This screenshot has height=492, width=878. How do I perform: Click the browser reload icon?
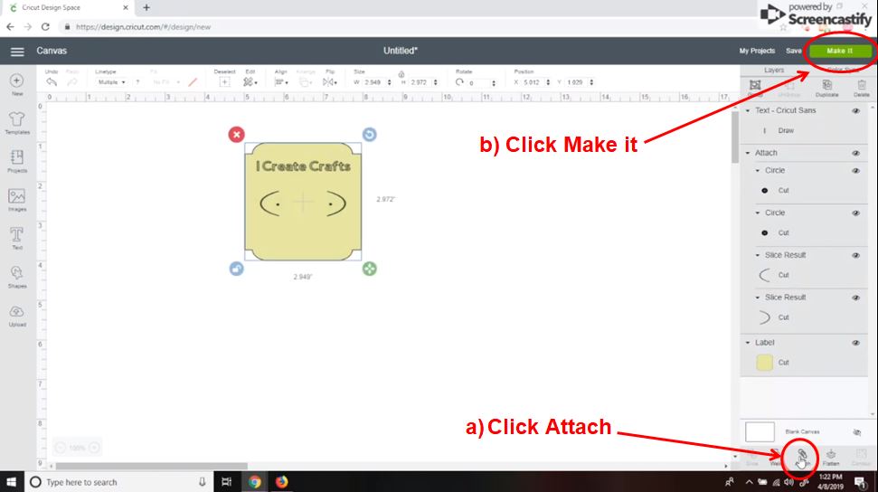(x=45, y=26)
